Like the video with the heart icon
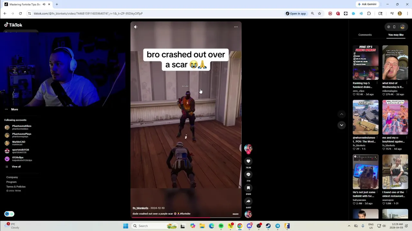The width and height of the screenshot is (412, 231). point(248,161)
